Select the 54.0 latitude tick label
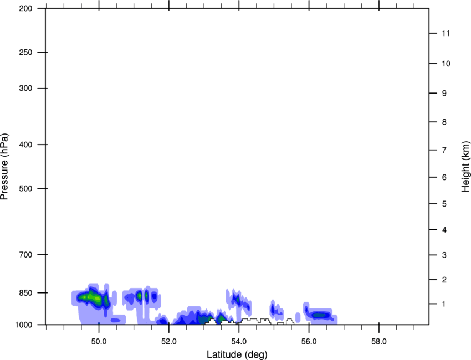Screen dimensions: 471x360 239,341
